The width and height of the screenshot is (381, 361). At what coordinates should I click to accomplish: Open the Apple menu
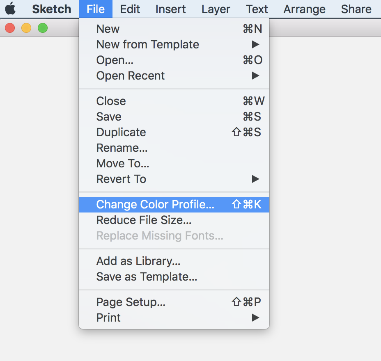pos(10,9)
